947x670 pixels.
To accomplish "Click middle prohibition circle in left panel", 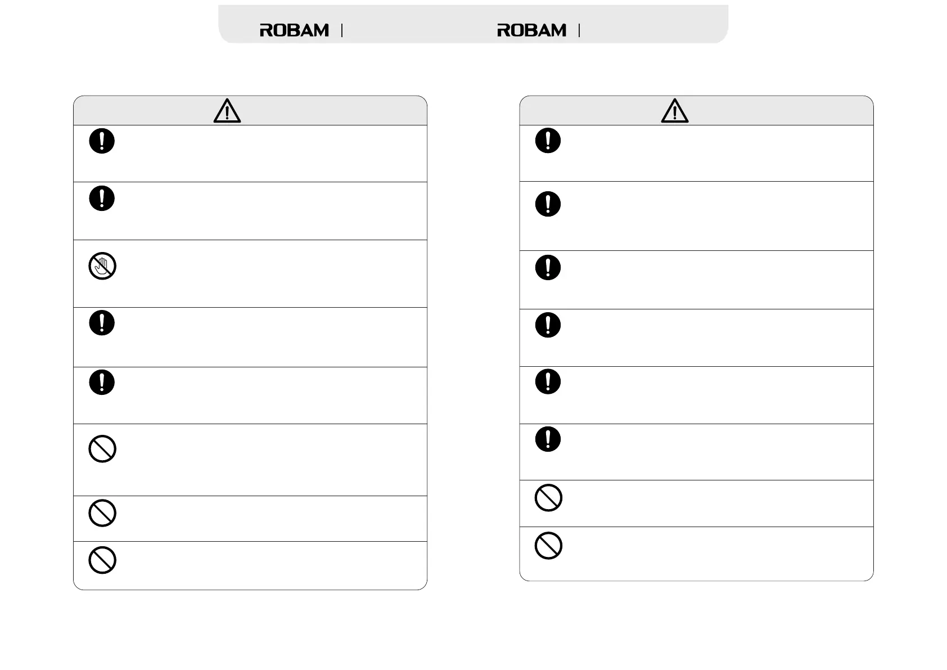I will point(102,513).
